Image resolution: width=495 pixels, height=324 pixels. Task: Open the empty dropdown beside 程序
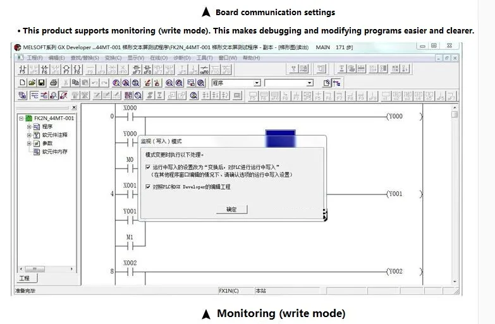pos(310,83)
